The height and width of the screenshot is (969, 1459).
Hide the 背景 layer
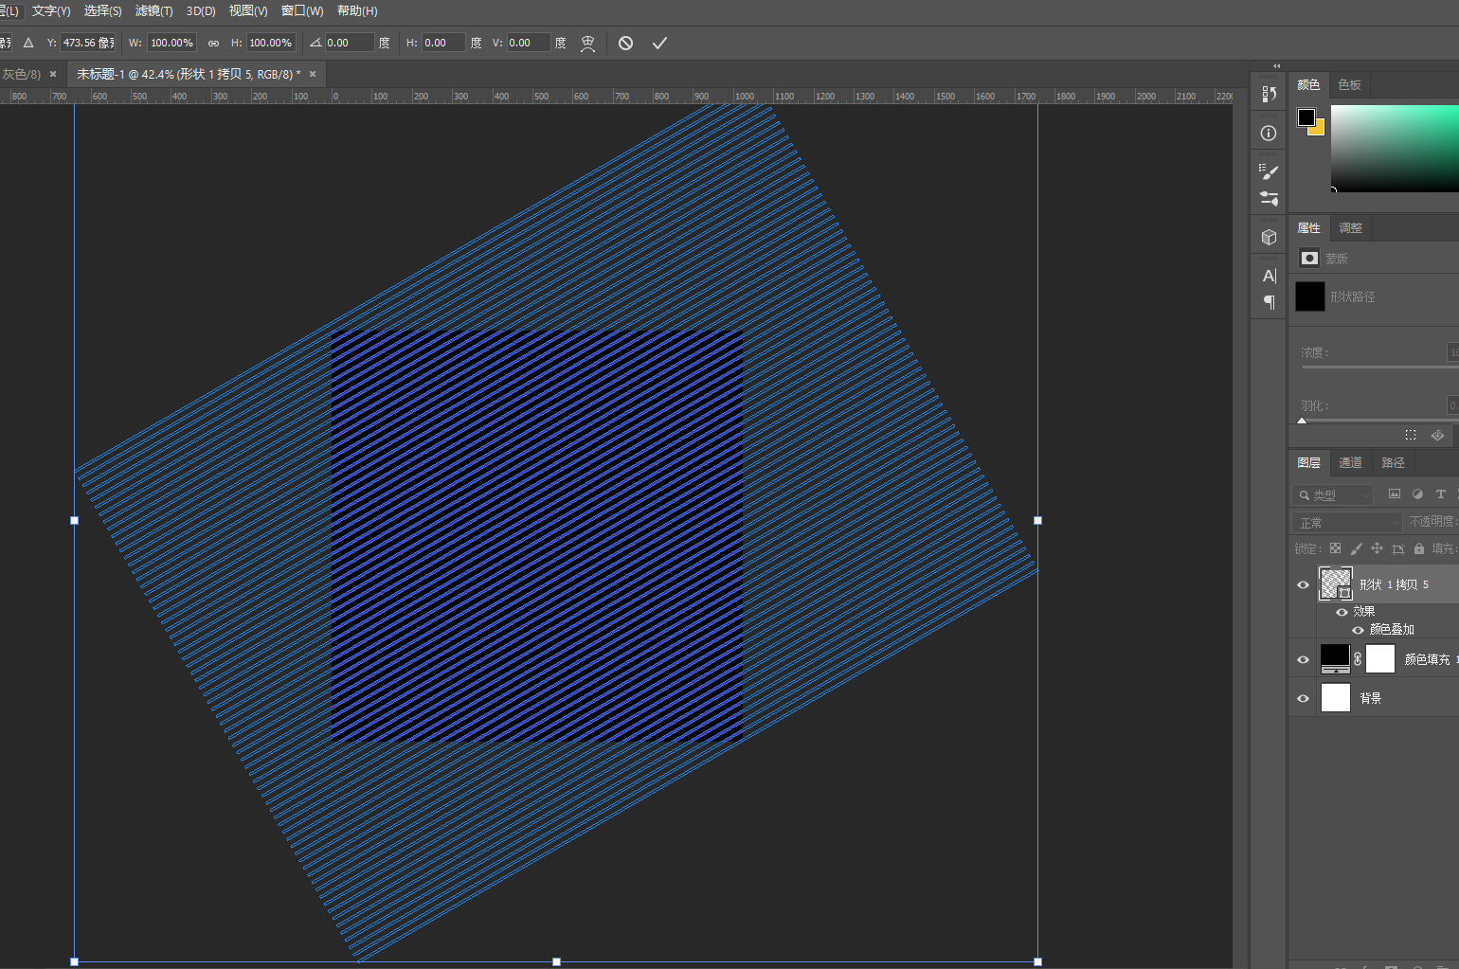tap(1303, 698)
